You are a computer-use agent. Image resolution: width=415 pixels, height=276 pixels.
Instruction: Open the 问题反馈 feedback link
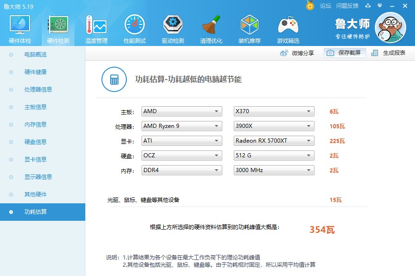tap(347, 6)
